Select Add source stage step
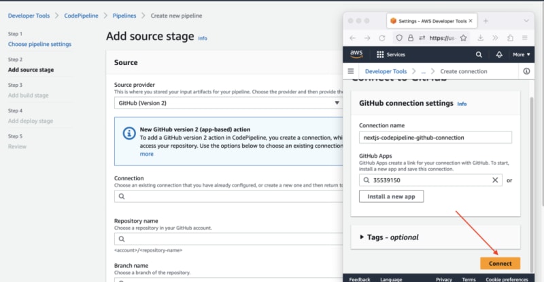Screen dimensions: 544x282 pos(31,70)
